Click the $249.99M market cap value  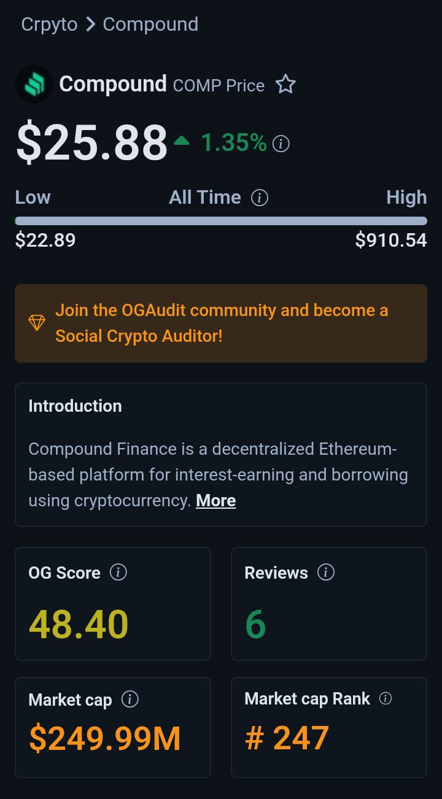(x=105, y=738)
